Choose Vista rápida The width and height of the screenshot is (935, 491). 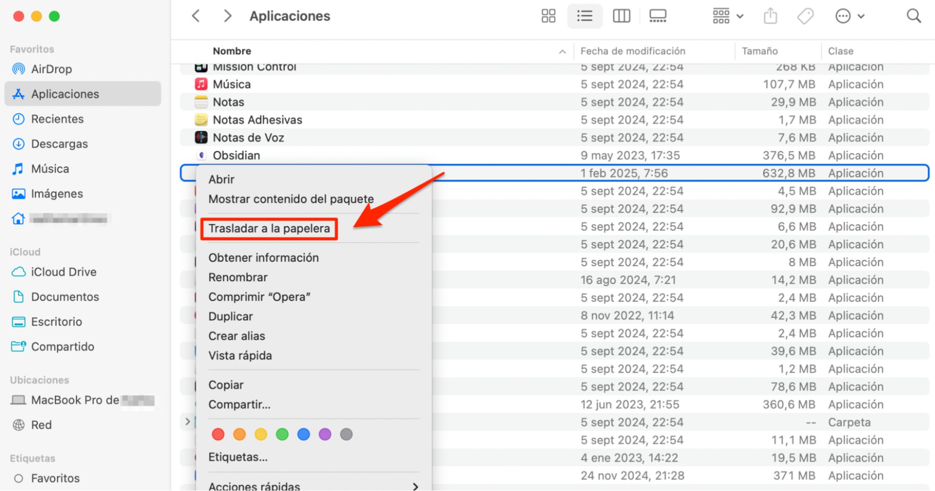click(x=240, y=356)
